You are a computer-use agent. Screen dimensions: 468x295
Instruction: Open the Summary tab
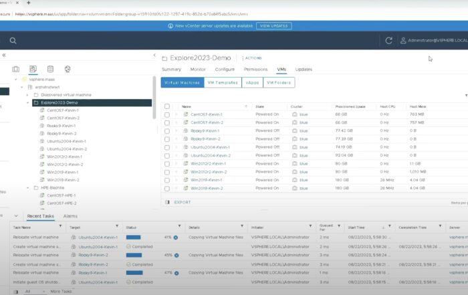coord(171,70)
